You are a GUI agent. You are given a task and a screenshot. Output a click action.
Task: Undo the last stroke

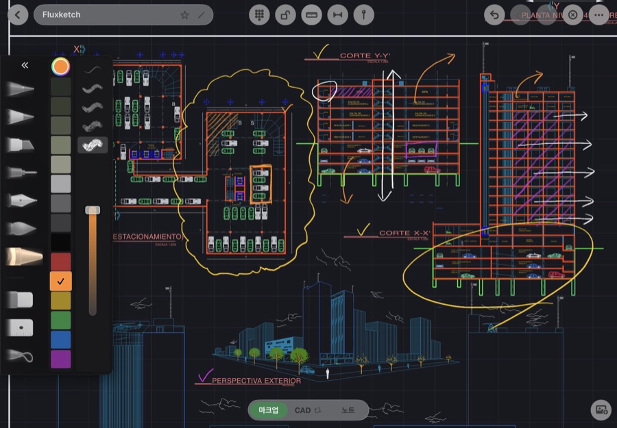tap(494, 15)
